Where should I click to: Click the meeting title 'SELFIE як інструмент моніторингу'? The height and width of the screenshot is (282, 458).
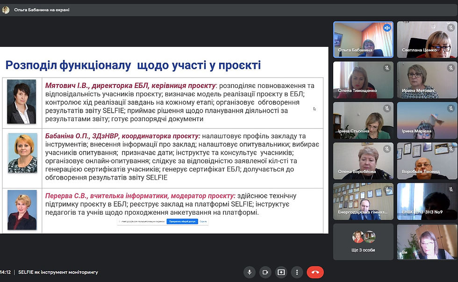tap(58, 272)
